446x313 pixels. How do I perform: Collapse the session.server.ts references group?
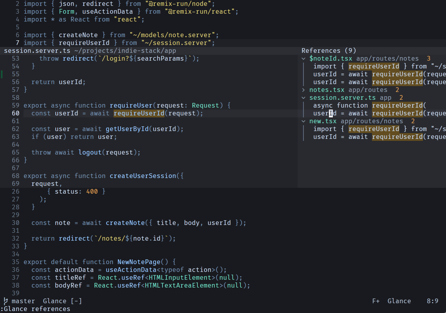coord(303,98)
